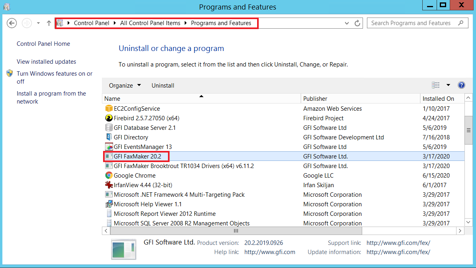
Task: Click the Back navigation arrow
Action: (x=12, y=23)
